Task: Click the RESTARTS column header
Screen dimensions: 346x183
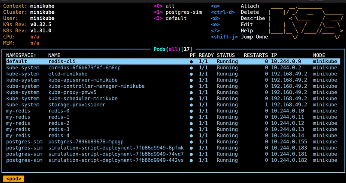Action: (256, 56)
